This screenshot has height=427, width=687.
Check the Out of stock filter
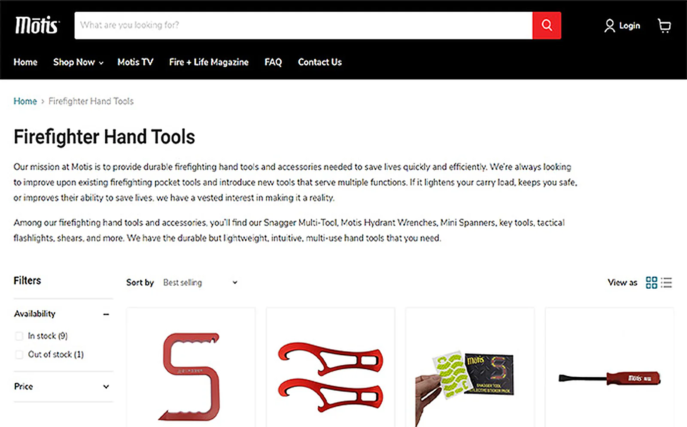coord(19,354)
